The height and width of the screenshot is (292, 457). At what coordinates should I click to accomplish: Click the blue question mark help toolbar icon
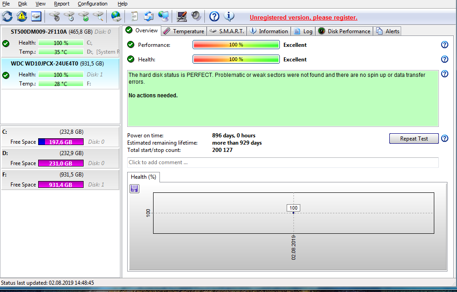pos(214,16)
